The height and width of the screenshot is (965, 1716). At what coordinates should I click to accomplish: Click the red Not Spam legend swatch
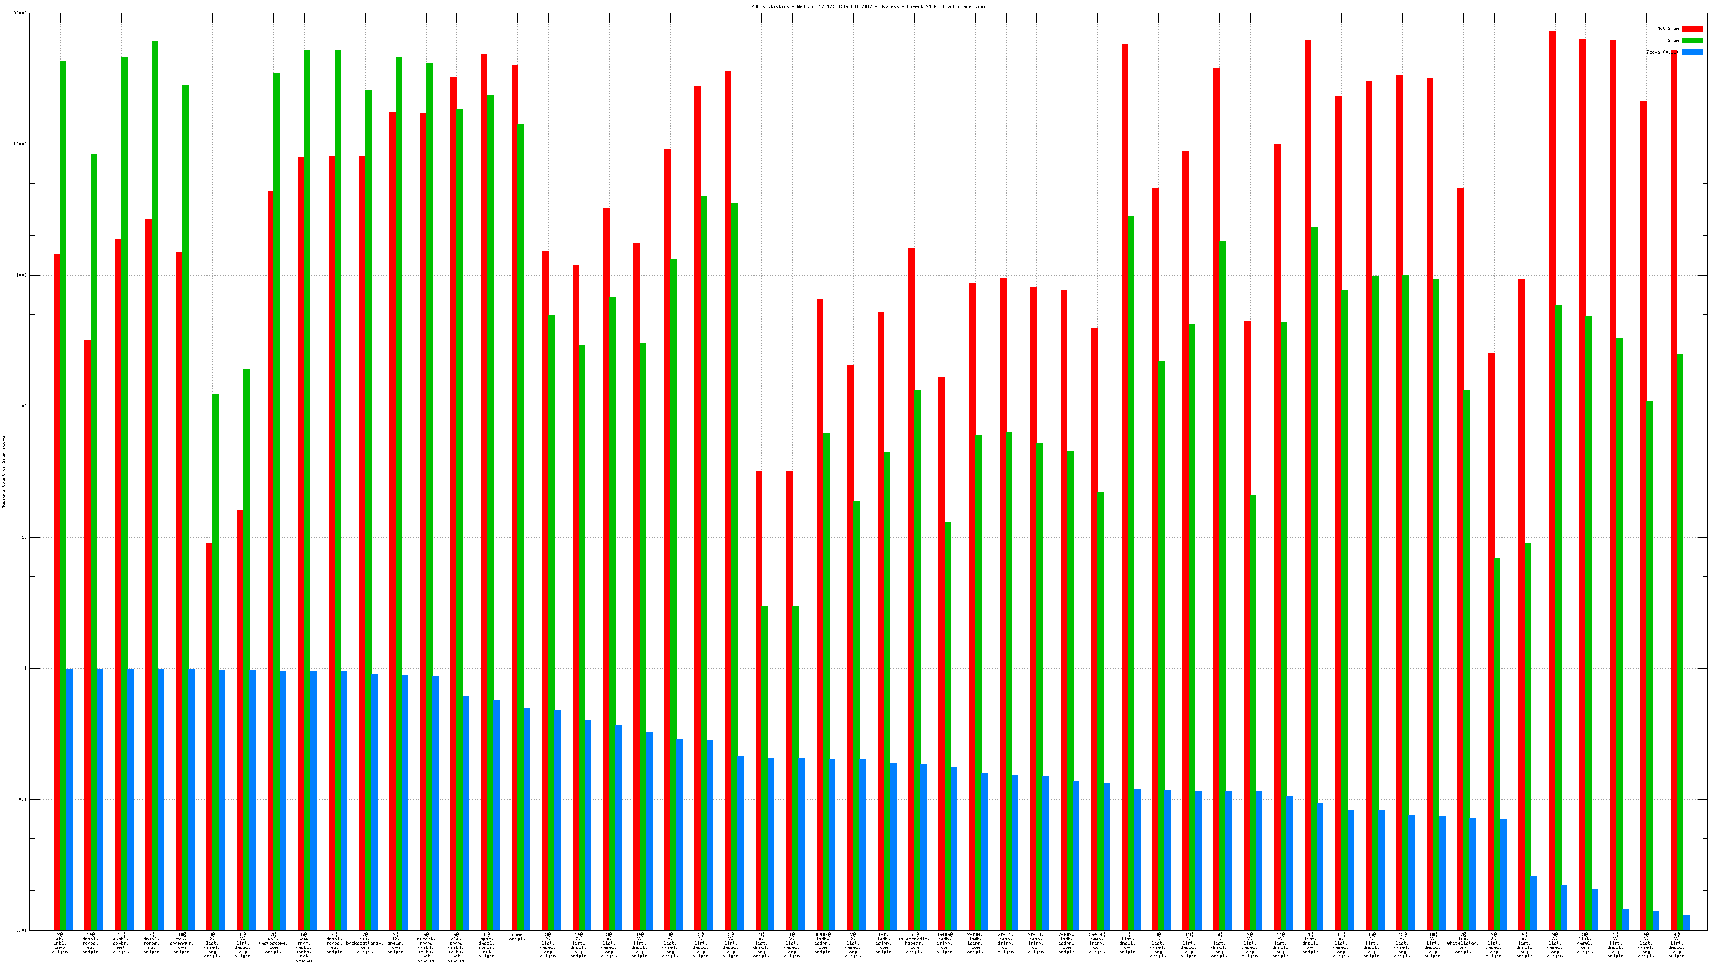coord(1691,28)
